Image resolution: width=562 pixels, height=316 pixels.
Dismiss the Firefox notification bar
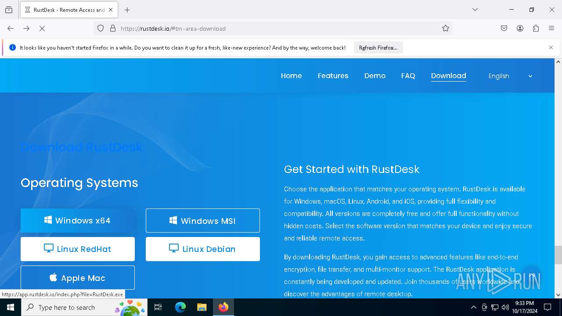(x=551, y=47)
